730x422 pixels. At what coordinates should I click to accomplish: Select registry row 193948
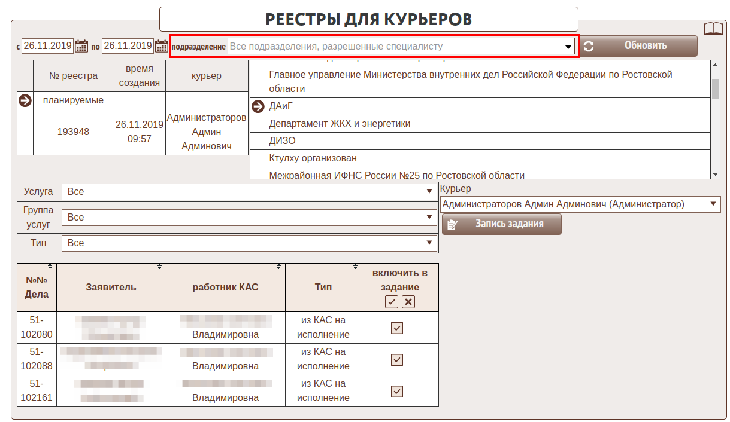click(73, 132)
